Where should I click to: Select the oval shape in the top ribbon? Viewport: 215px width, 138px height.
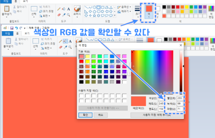click(94, 7)
